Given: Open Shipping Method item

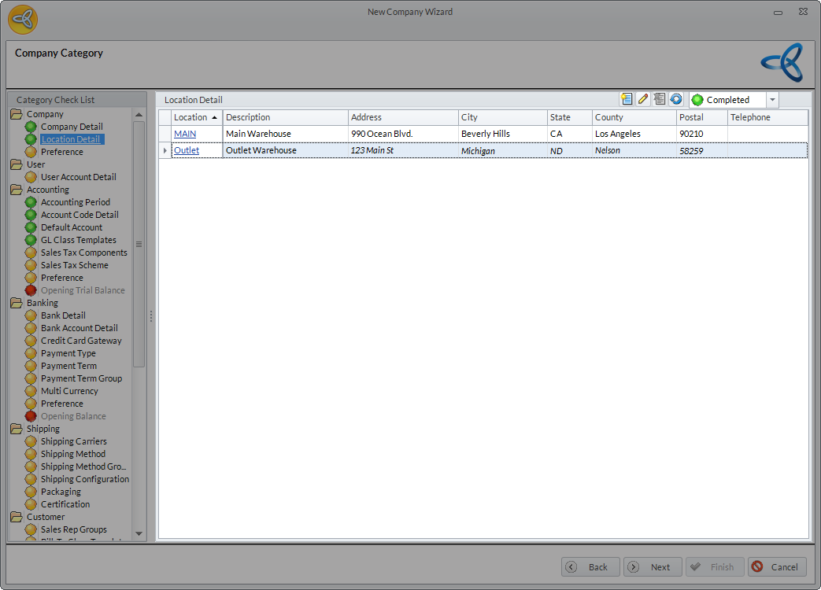Looking at the screenshot, I should pyautogui.click(x=72, y=453).
